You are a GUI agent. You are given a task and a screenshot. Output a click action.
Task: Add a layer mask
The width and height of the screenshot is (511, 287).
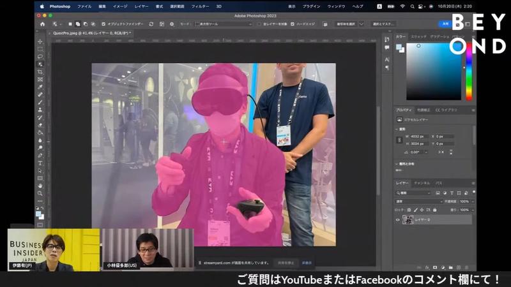point(435,267)
